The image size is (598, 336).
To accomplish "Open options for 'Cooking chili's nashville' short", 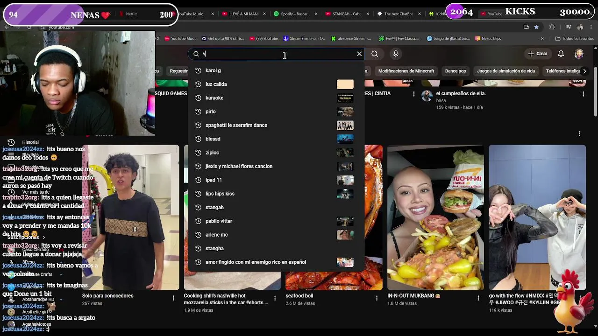I will (275, 298).
